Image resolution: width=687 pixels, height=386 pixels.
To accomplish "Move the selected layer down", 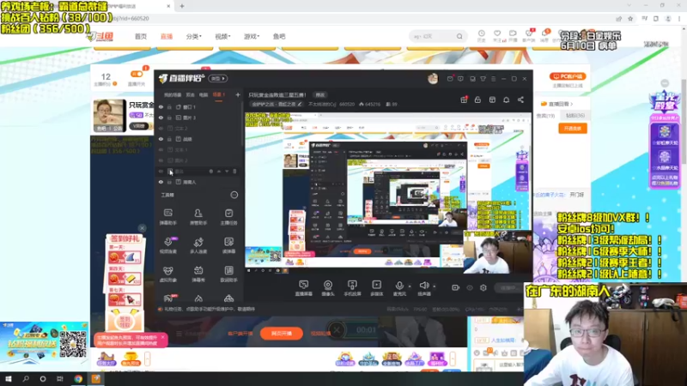I will 227,172.
